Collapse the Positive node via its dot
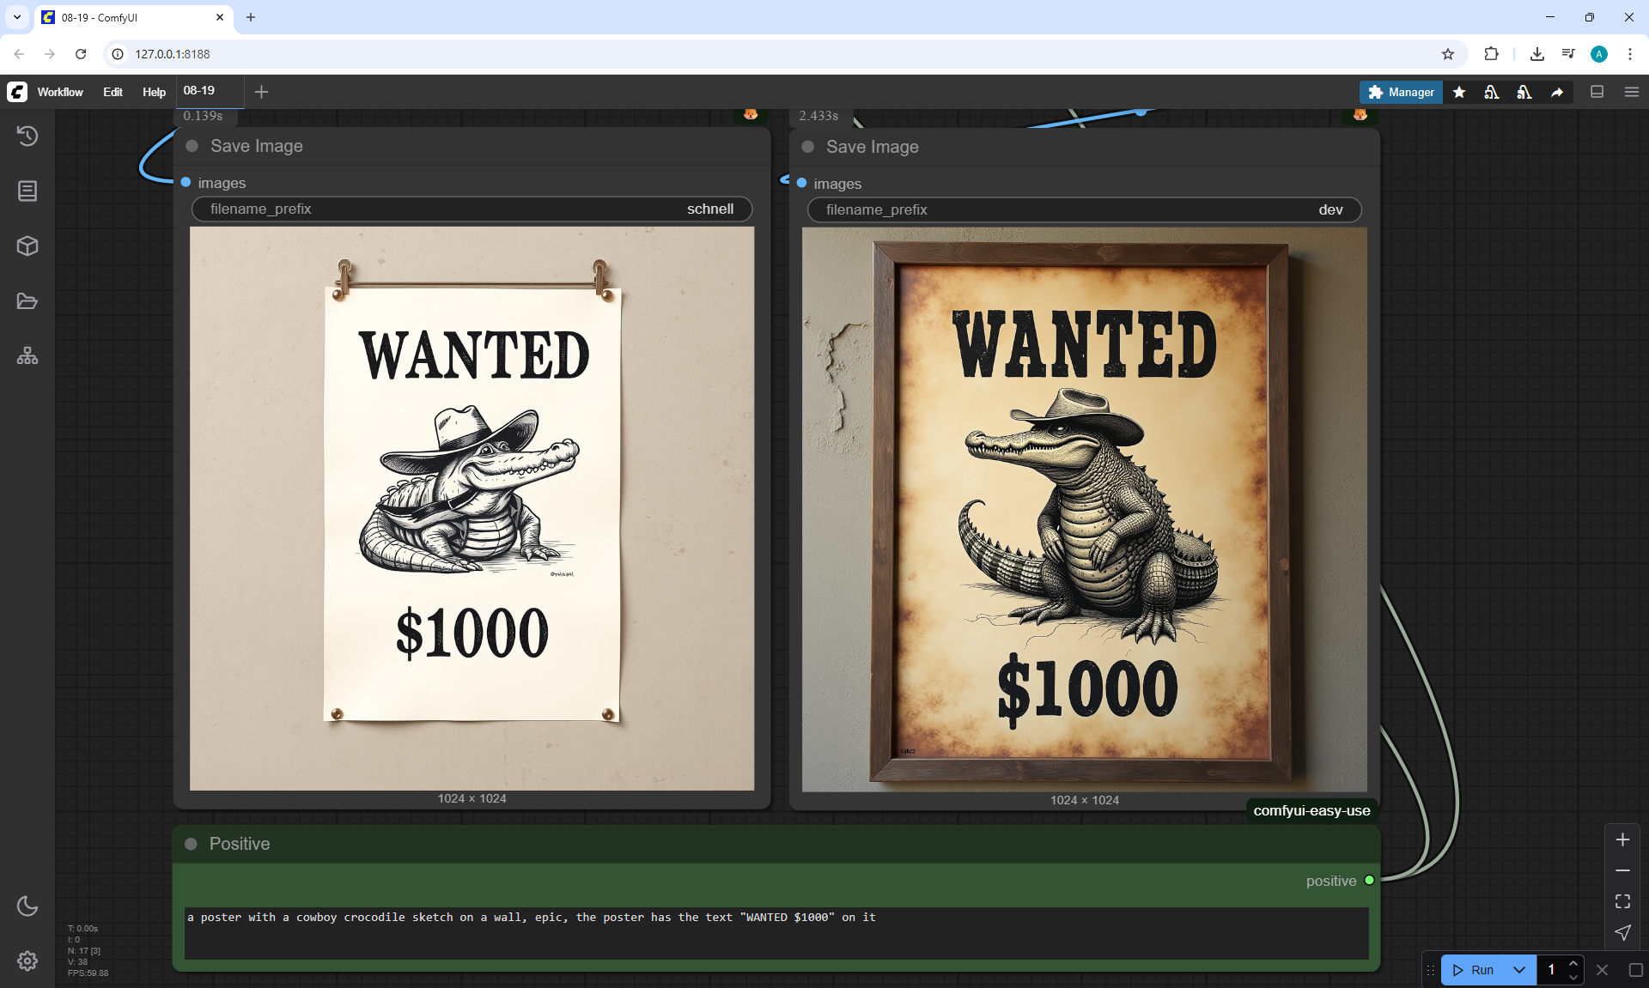Screen dimensions: 1649x988 [x=192, y=844]
